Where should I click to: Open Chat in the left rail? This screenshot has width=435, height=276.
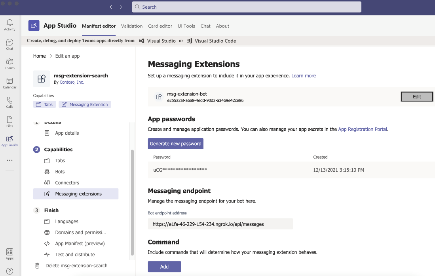pyautogui.click(x=9, y=42)
